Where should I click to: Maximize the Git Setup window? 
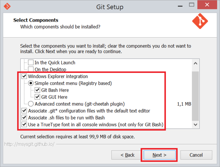pos(191,5)
